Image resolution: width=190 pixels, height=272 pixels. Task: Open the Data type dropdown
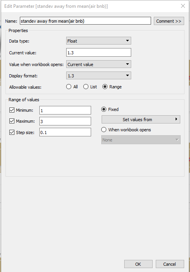[x=99, y=41]
